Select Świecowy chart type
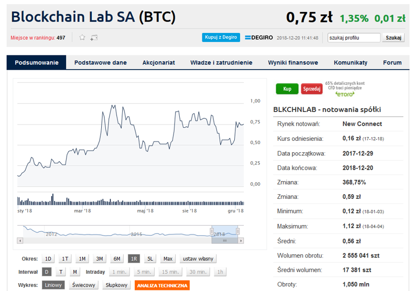Image resolution: width=412 pixels, height=291 pixels. click(83, 285)
